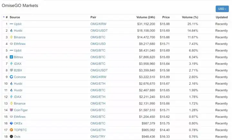Click the Ethfinex logo icon in row 15
This screenshot has height=140, width=232.
click(x=11, y=117)
